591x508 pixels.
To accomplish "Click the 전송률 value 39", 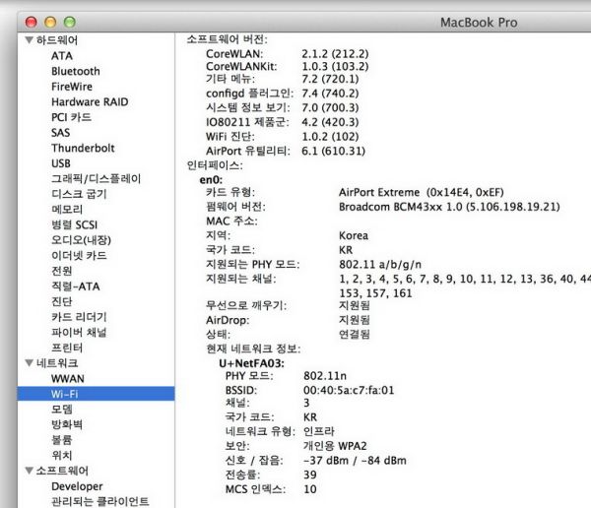I will coord(310,475).
